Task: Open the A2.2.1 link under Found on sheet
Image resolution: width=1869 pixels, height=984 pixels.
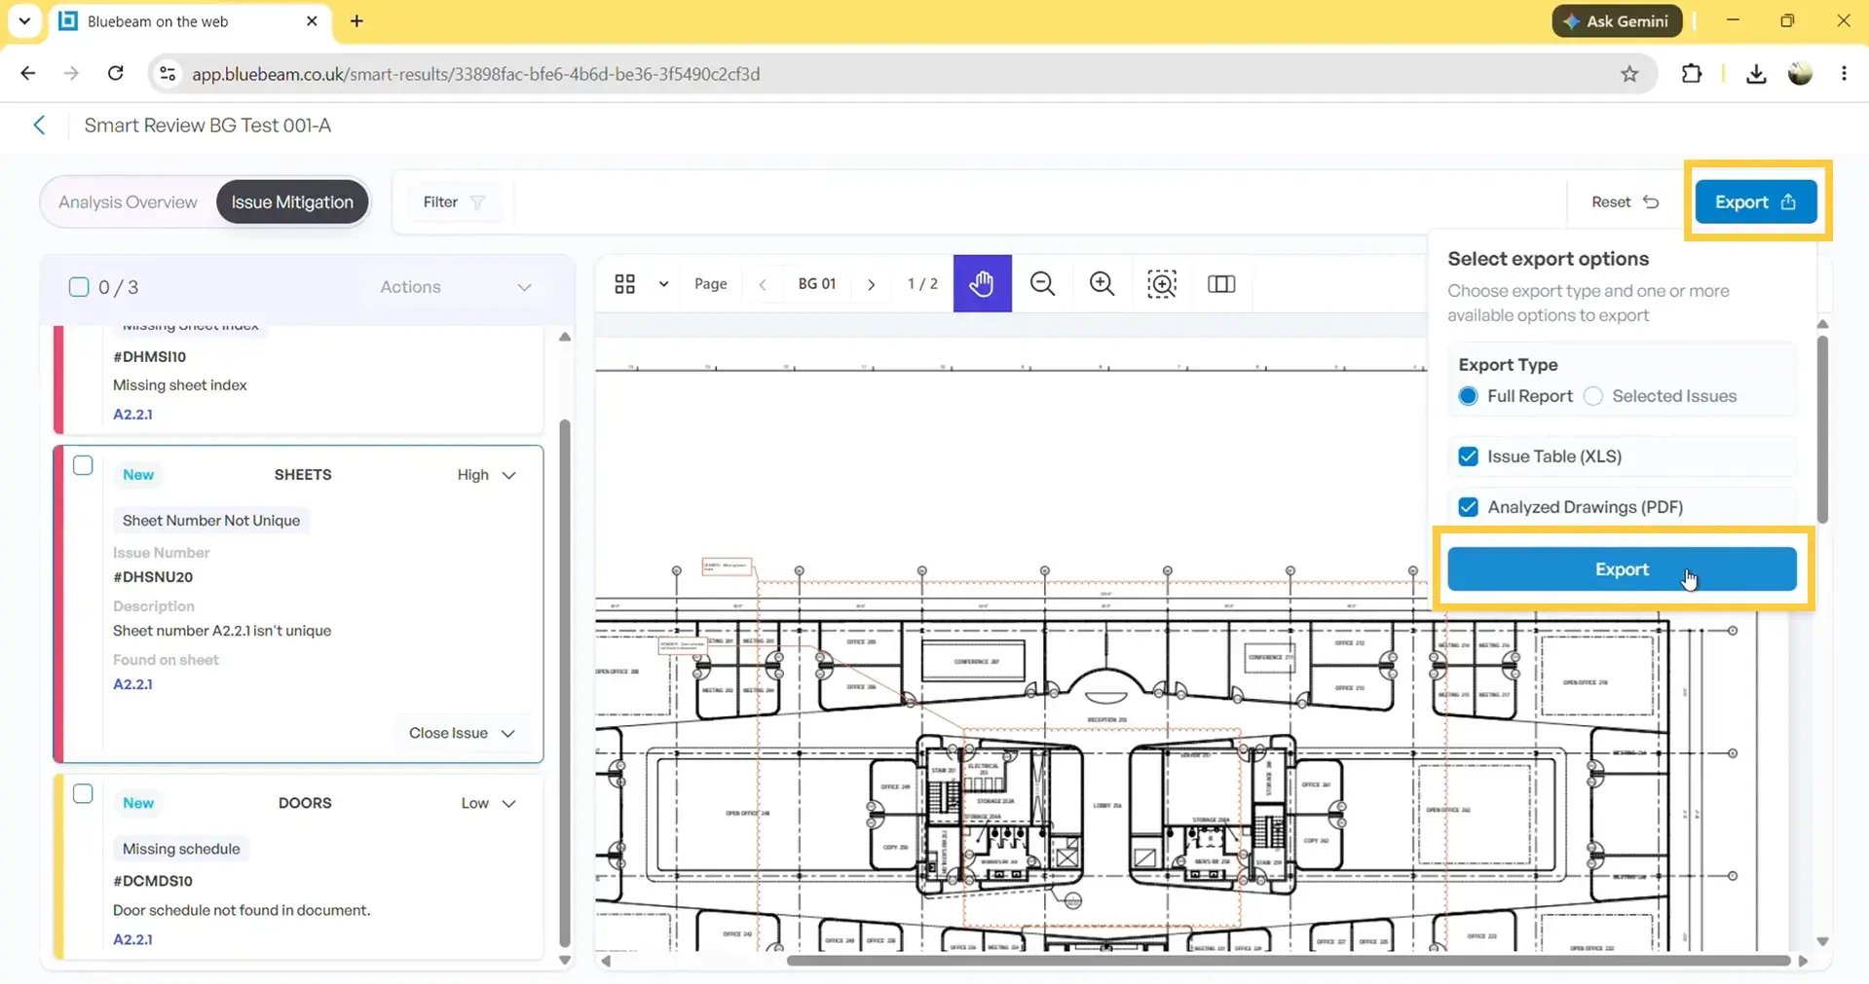Action: pyautogui.click(x=132, y=684)
